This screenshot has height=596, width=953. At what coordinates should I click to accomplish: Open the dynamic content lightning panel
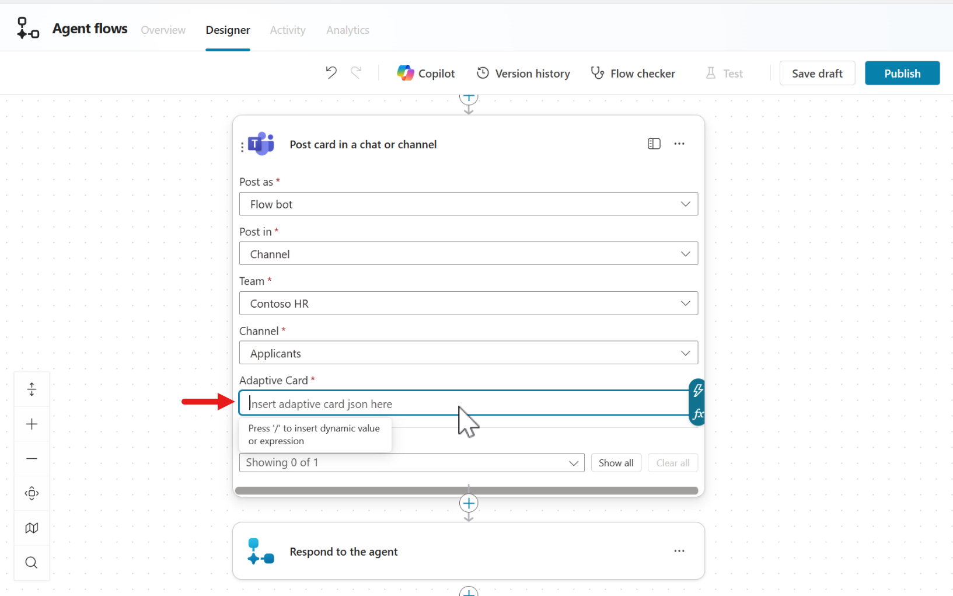[698, 390]
